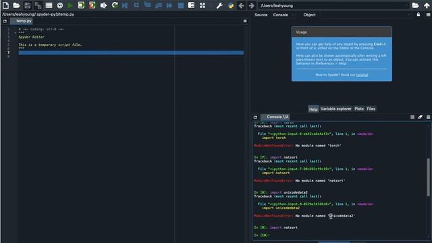This screenshot has height=243, width=432.
Task: Save all open files
Action: [x=38, y=5]
